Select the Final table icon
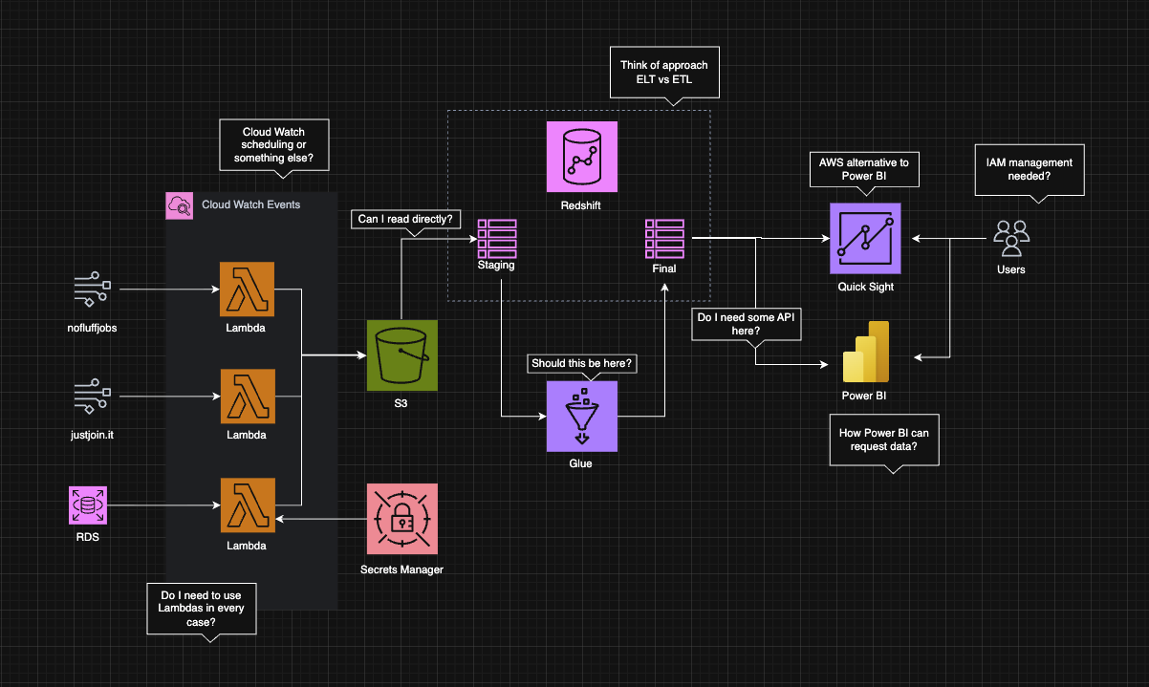 663,238
